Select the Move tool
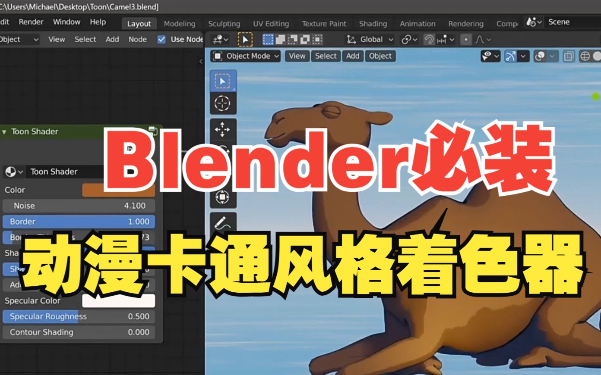The image size is (601, 375). 223,129
